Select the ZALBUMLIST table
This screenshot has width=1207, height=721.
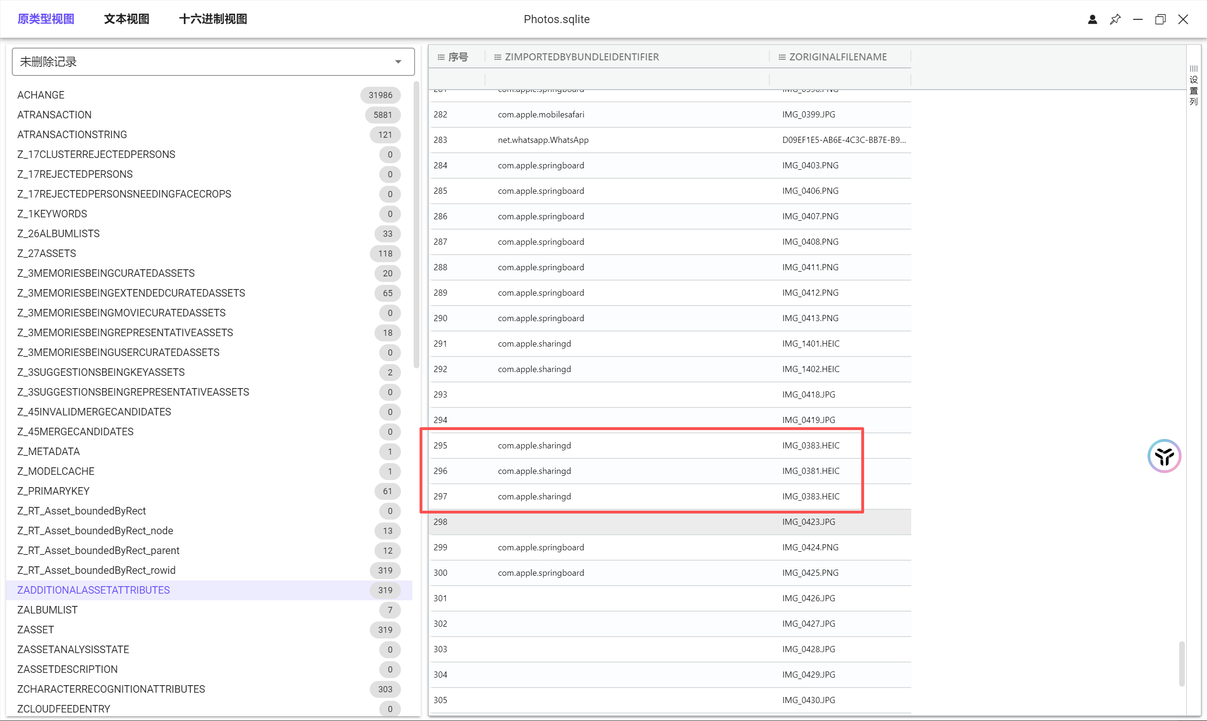(x=47, y=610)
